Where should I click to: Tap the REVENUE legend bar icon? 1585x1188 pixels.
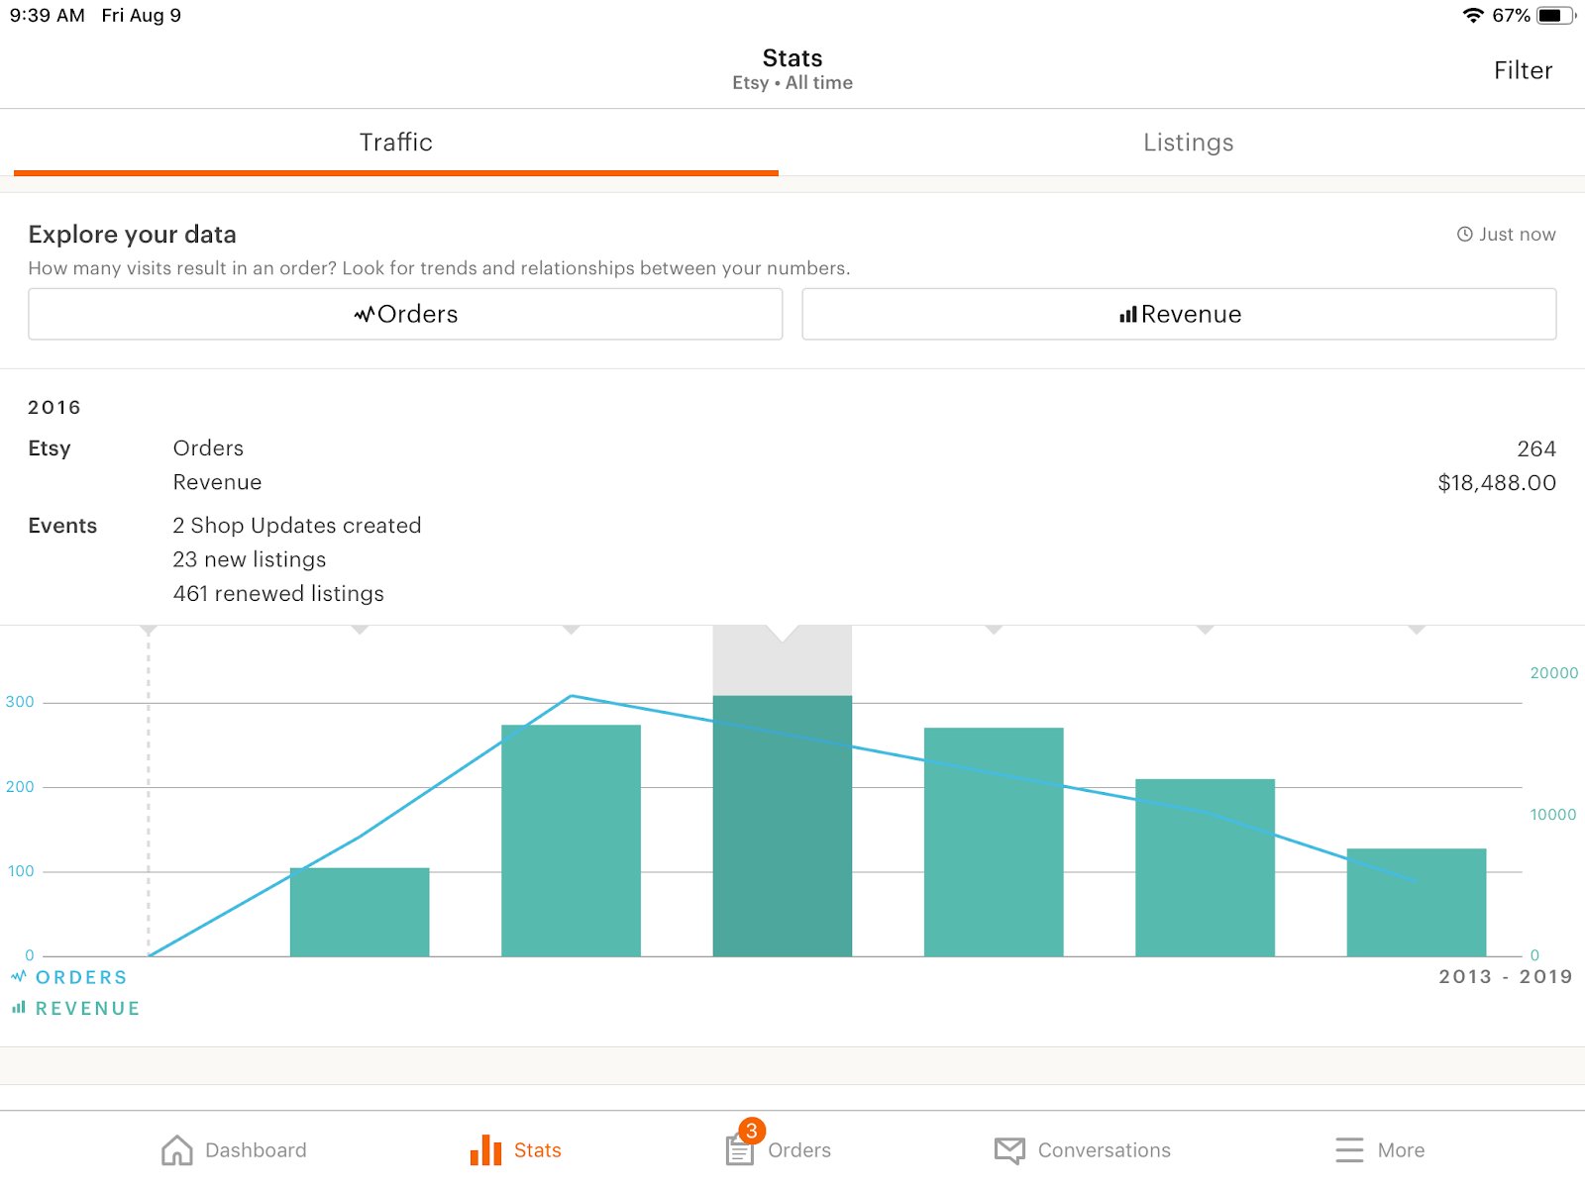tap(19, 1008)
